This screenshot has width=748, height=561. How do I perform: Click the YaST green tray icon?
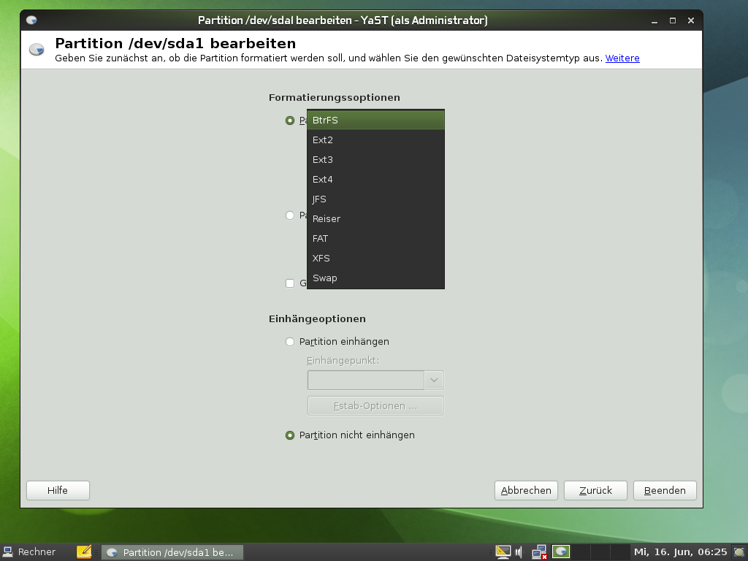(561, 552)
